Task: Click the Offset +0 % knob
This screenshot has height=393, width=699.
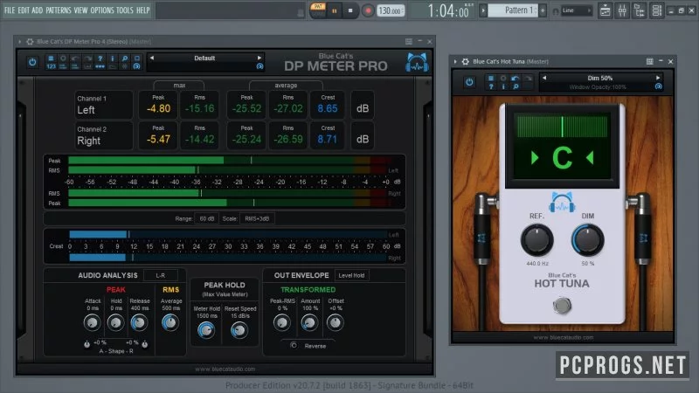Action: (x=336, y=322)
